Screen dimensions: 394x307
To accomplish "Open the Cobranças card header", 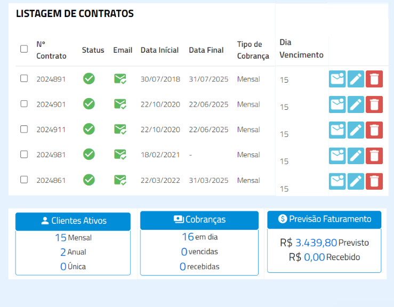I will (199, 220).
